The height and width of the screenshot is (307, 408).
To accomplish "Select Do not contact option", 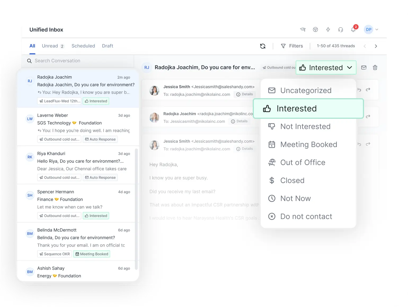I will click(306, 216).
